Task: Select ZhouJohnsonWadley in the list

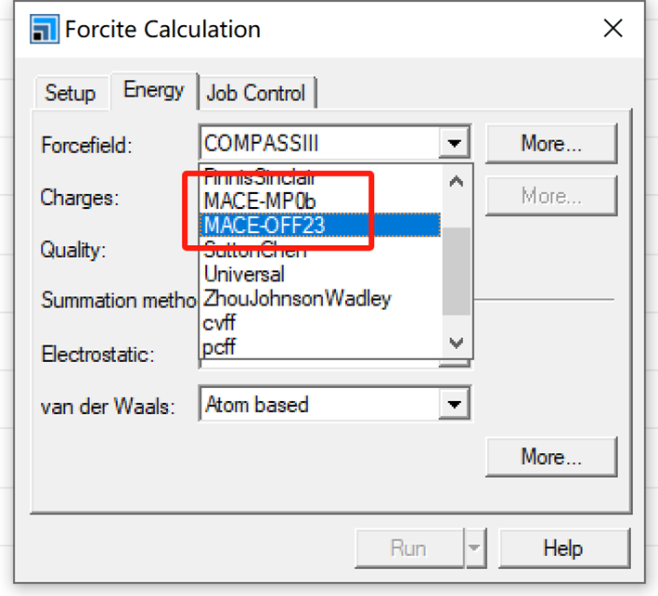Action: click(x=297, y=299)
